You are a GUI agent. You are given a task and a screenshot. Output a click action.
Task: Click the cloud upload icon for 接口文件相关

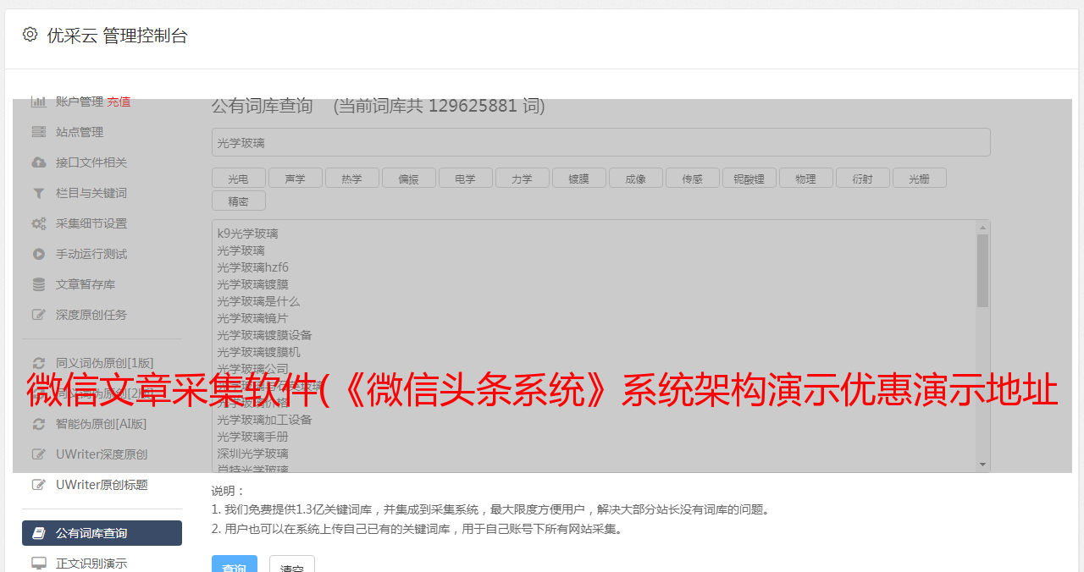click(38, 162)
